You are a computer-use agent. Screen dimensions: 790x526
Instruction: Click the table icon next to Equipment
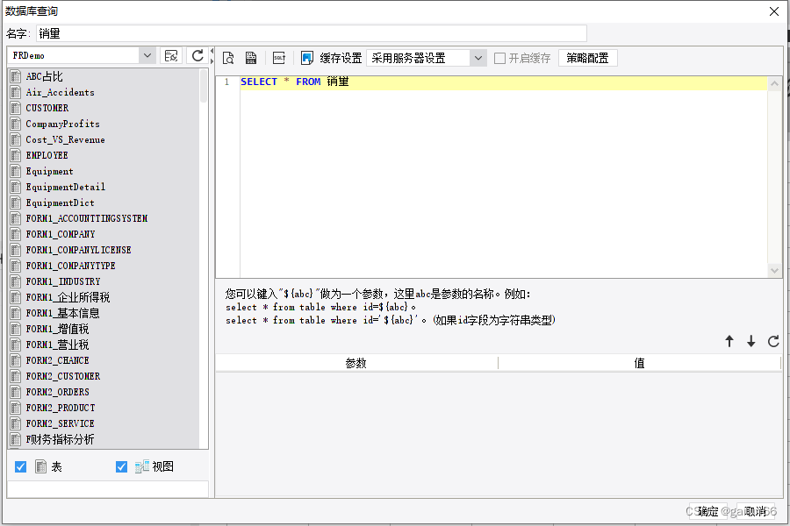[x=16, y=171]
